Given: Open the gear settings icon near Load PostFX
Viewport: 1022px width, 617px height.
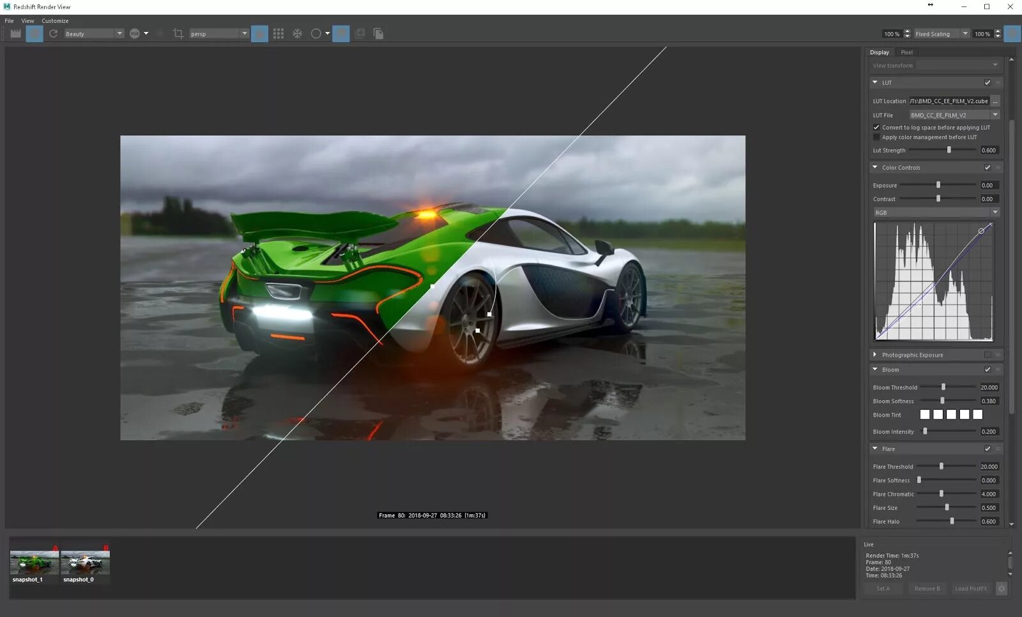Looking at the screenshot, I should [x=1002, y=588].
